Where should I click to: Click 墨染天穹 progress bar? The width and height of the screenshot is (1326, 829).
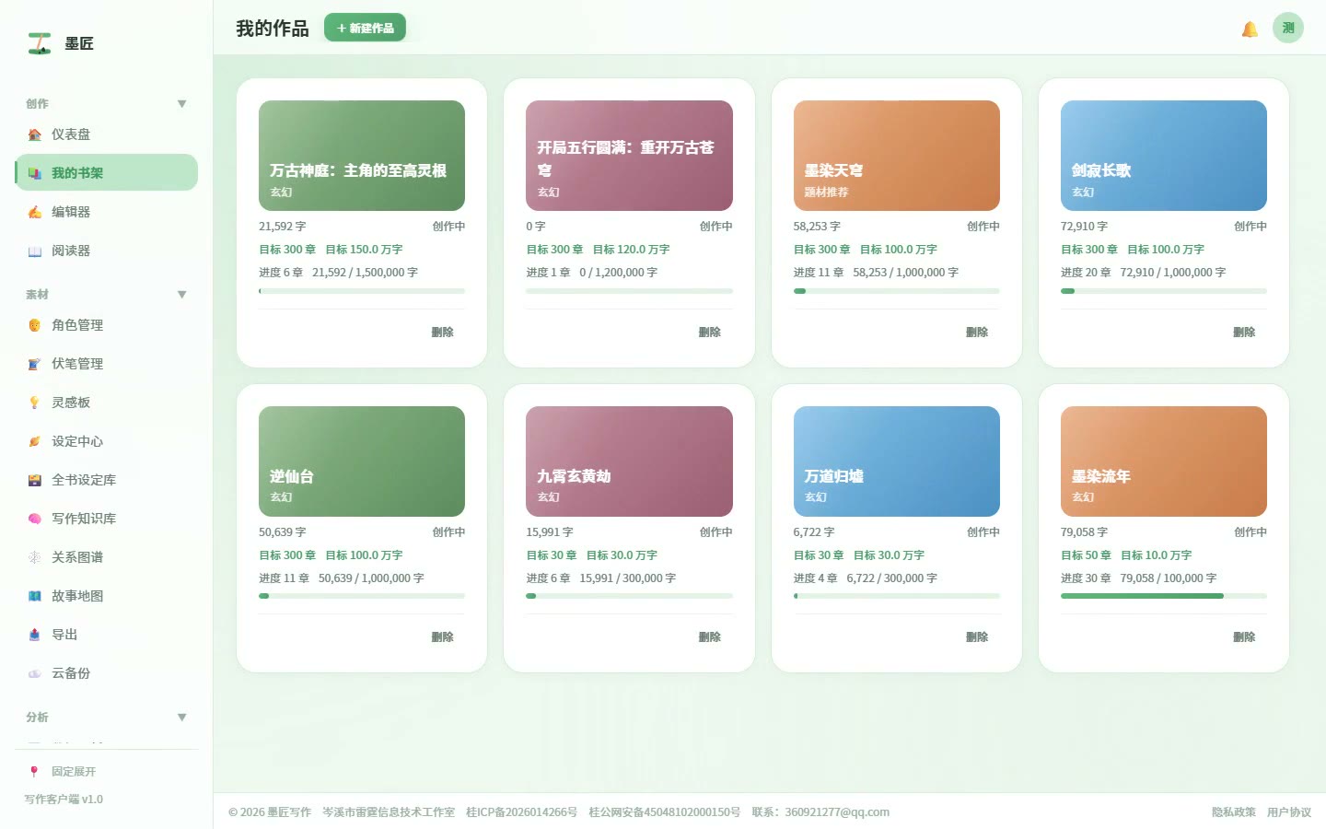[x=896, y=291]
